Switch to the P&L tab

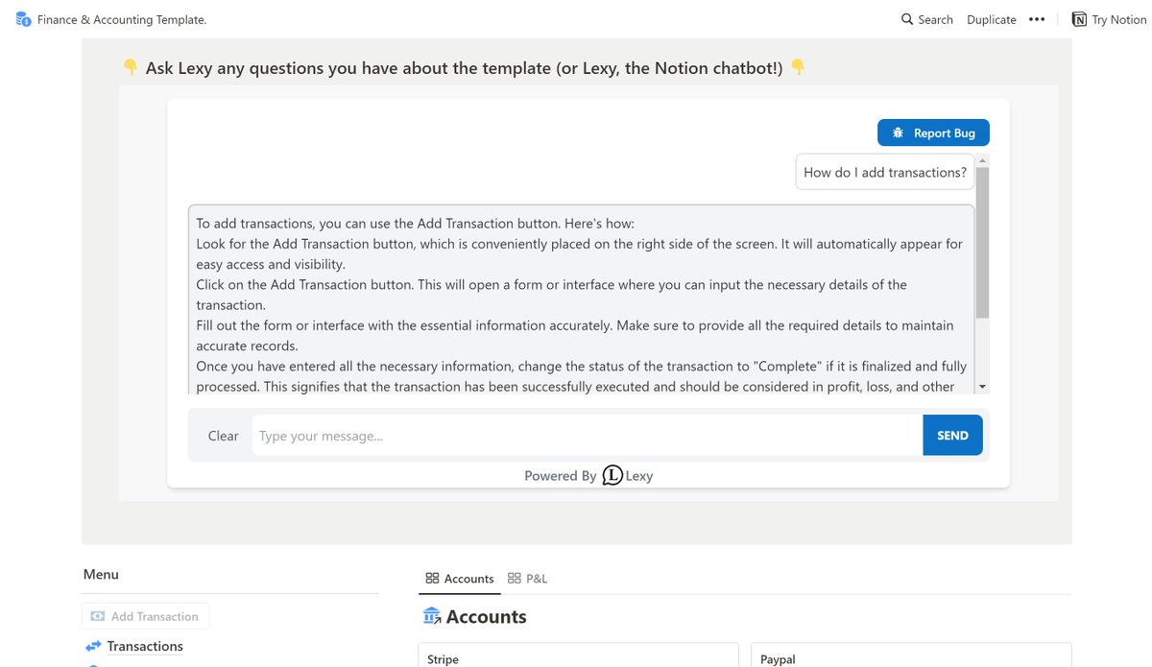[x=528, y=579]
